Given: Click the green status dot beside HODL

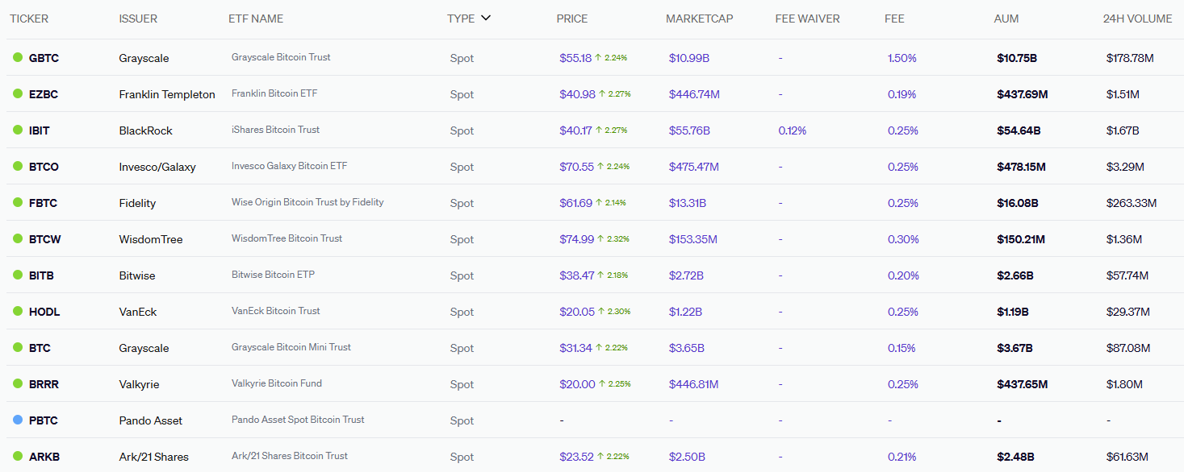Looking at the screenshot, I should click(18, 312).
